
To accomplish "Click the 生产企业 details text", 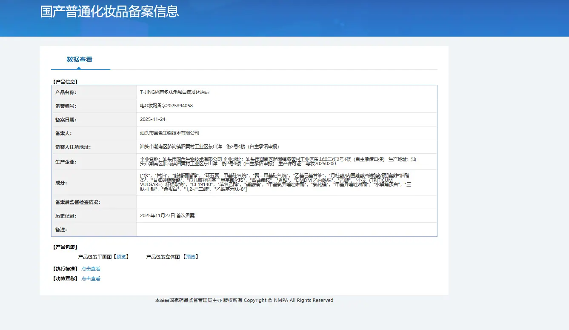I will [x=278, y=161].
